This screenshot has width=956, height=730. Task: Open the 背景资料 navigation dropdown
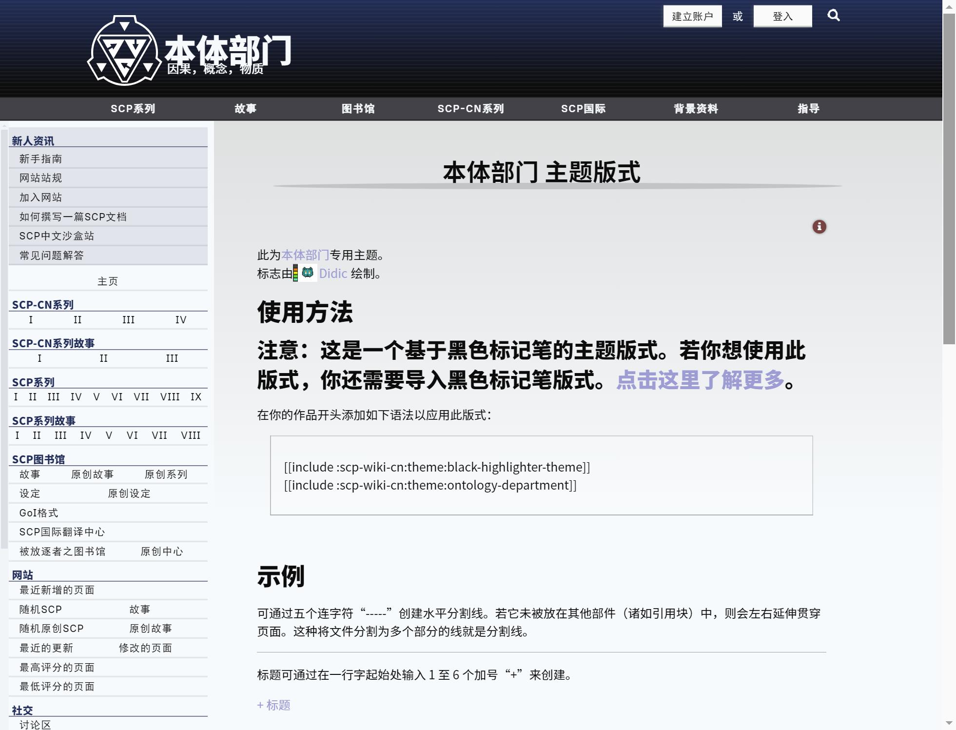[696, 109]
